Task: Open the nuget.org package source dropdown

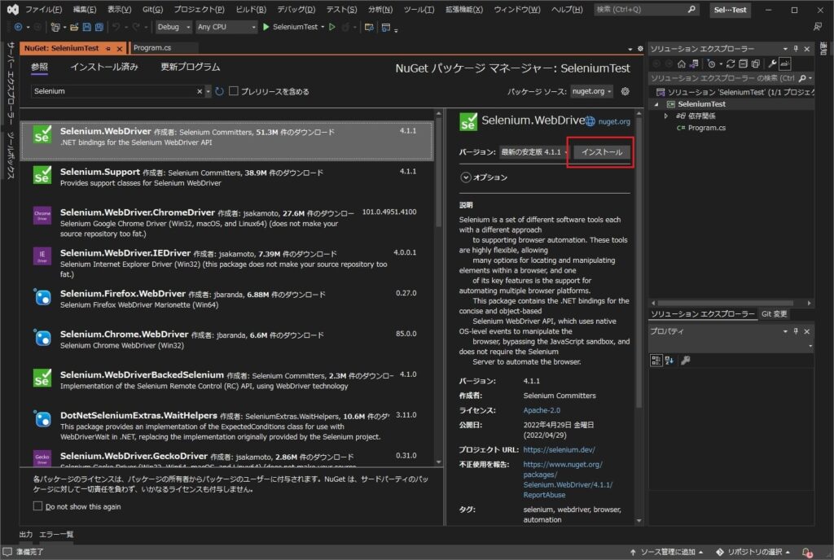Action: coord(591,91)
